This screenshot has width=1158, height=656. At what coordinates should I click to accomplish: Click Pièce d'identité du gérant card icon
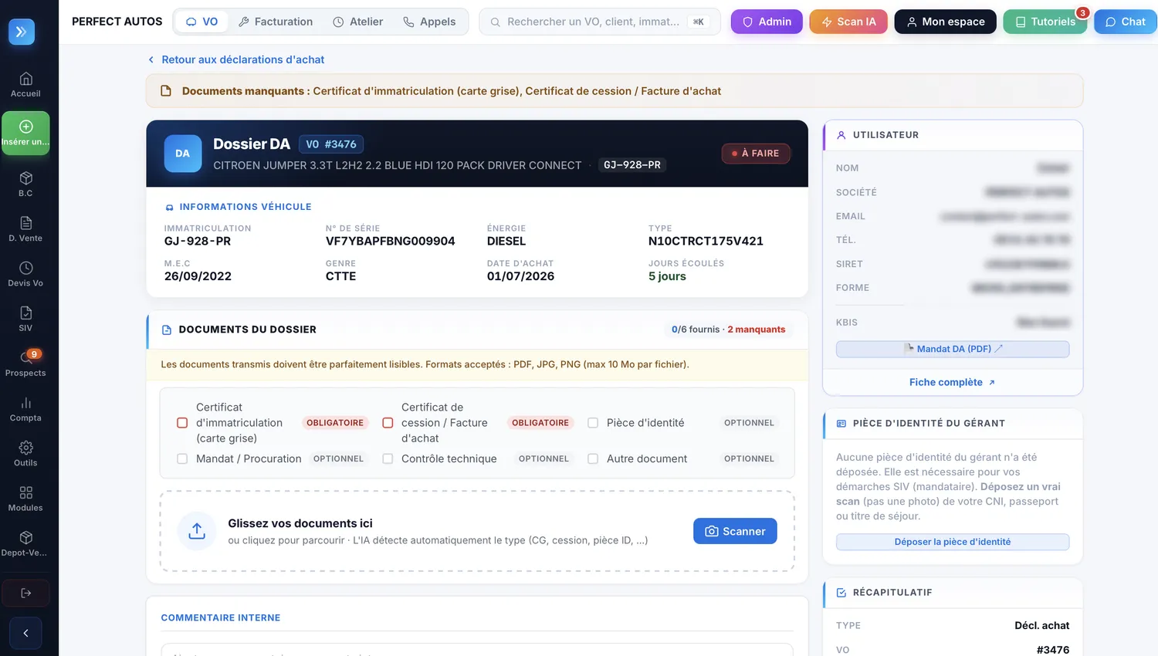pos(841,424)
